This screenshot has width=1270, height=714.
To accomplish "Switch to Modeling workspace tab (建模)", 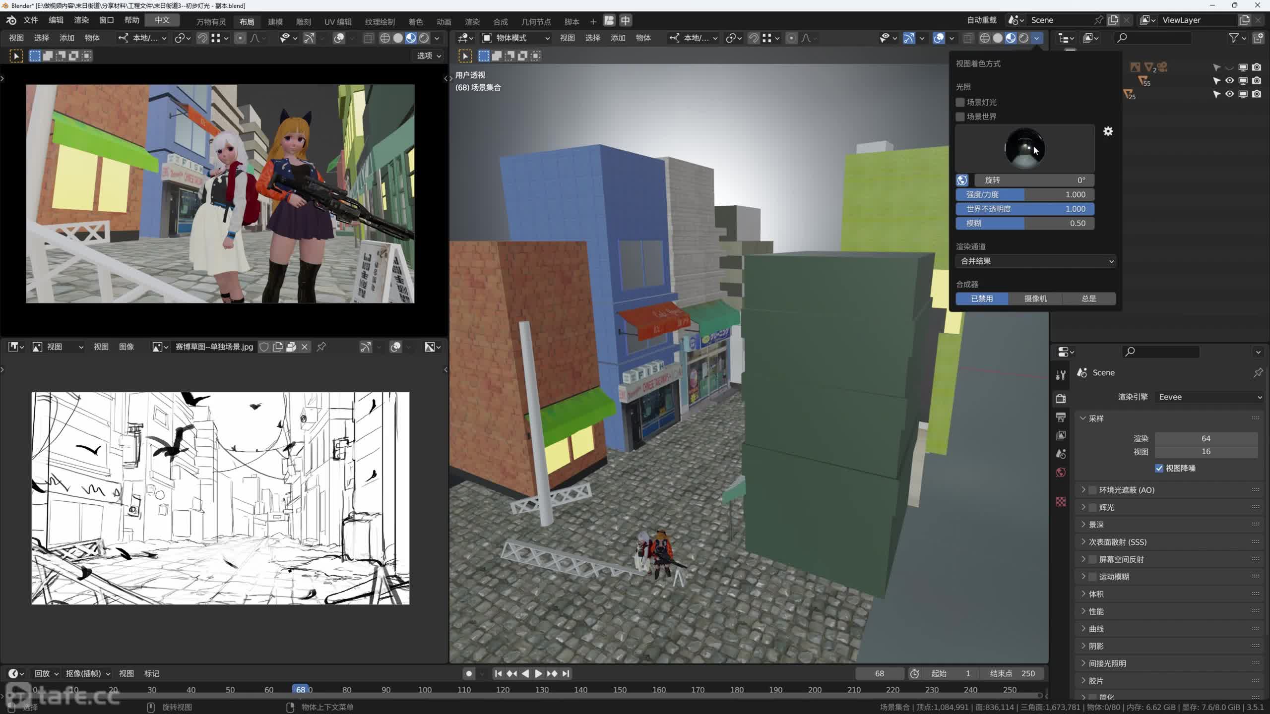I will click(x=275, y=21).
